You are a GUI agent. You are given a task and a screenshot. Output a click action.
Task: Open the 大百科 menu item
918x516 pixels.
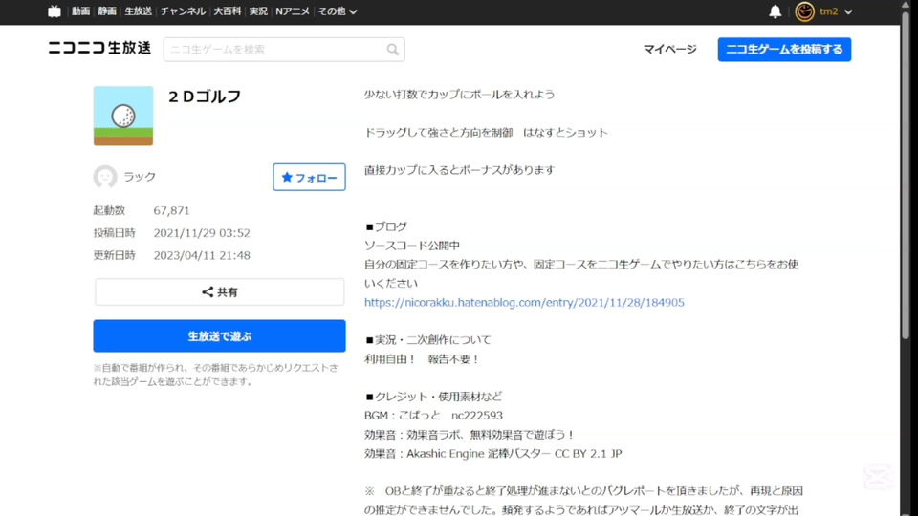pos(228,11)
